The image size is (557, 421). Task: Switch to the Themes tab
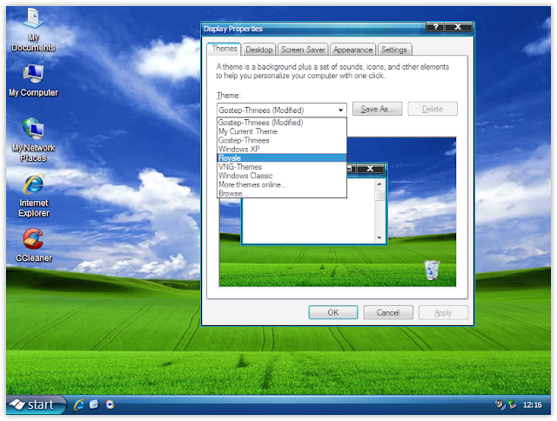pyautogui.click(x=225, y=49)
